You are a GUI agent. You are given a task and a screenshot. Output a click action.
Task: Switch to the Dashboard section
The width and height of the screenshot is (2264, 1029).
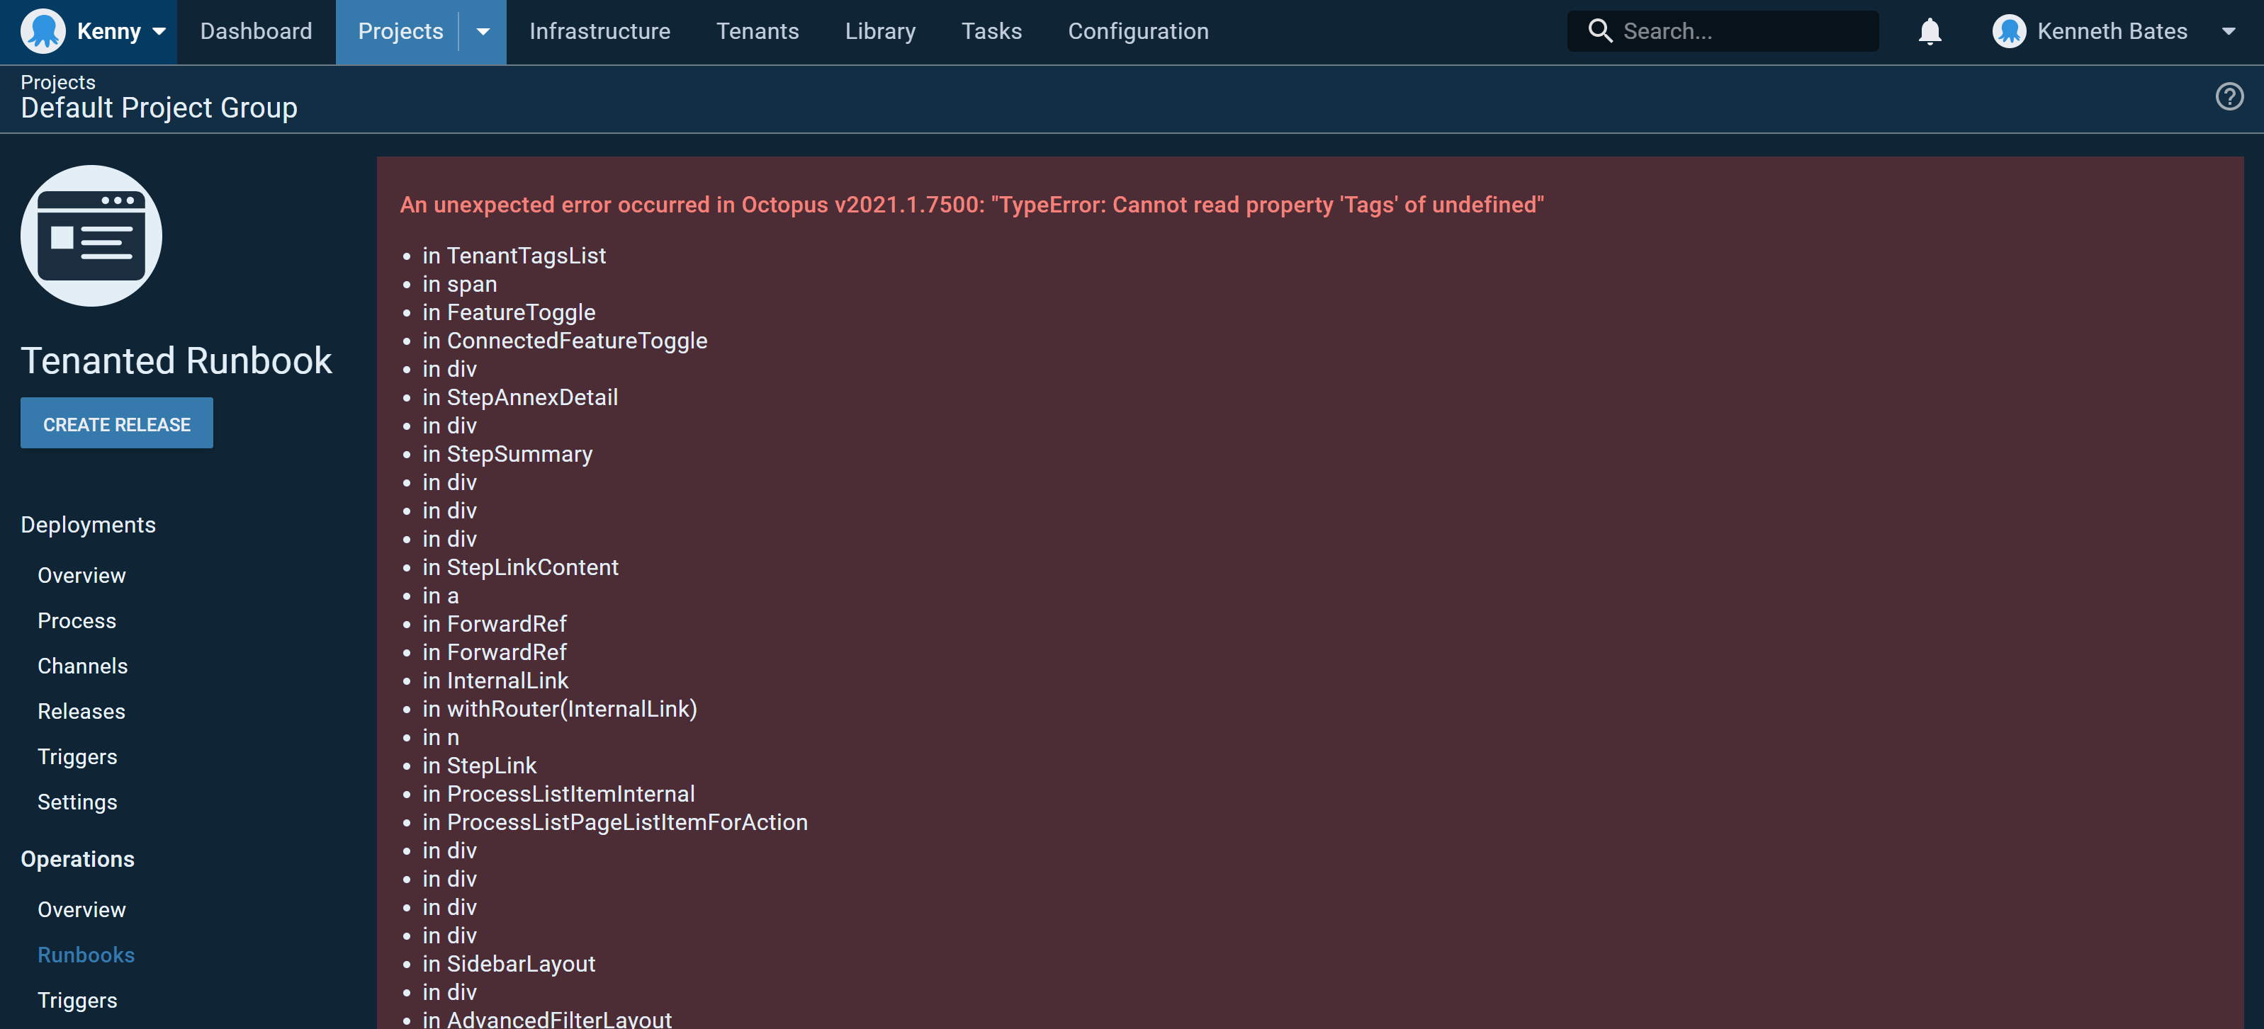point(256,30)
